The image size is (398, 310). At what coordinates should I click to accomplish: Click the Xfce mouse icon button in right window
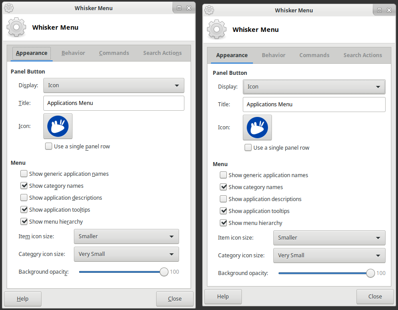(x=257, y=128)
